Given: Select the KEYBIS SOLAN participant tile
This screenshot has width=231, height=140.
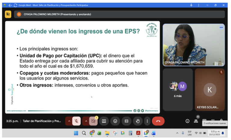Looking at the screenshot, I should coord(210,90).
